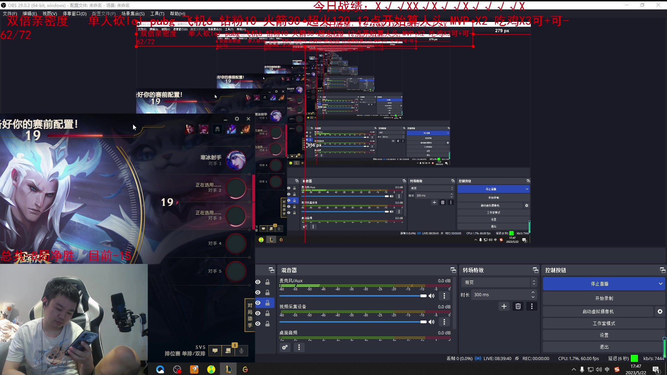Open OBS Studio icon in taskbar
The width and height of the screenshot is (667, 375).
pos(177,369)
